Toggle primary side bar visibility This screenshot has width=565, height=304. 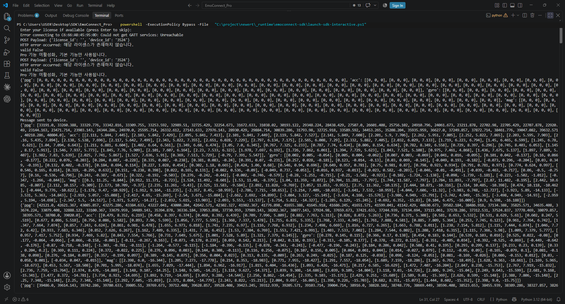click(505, 5)
